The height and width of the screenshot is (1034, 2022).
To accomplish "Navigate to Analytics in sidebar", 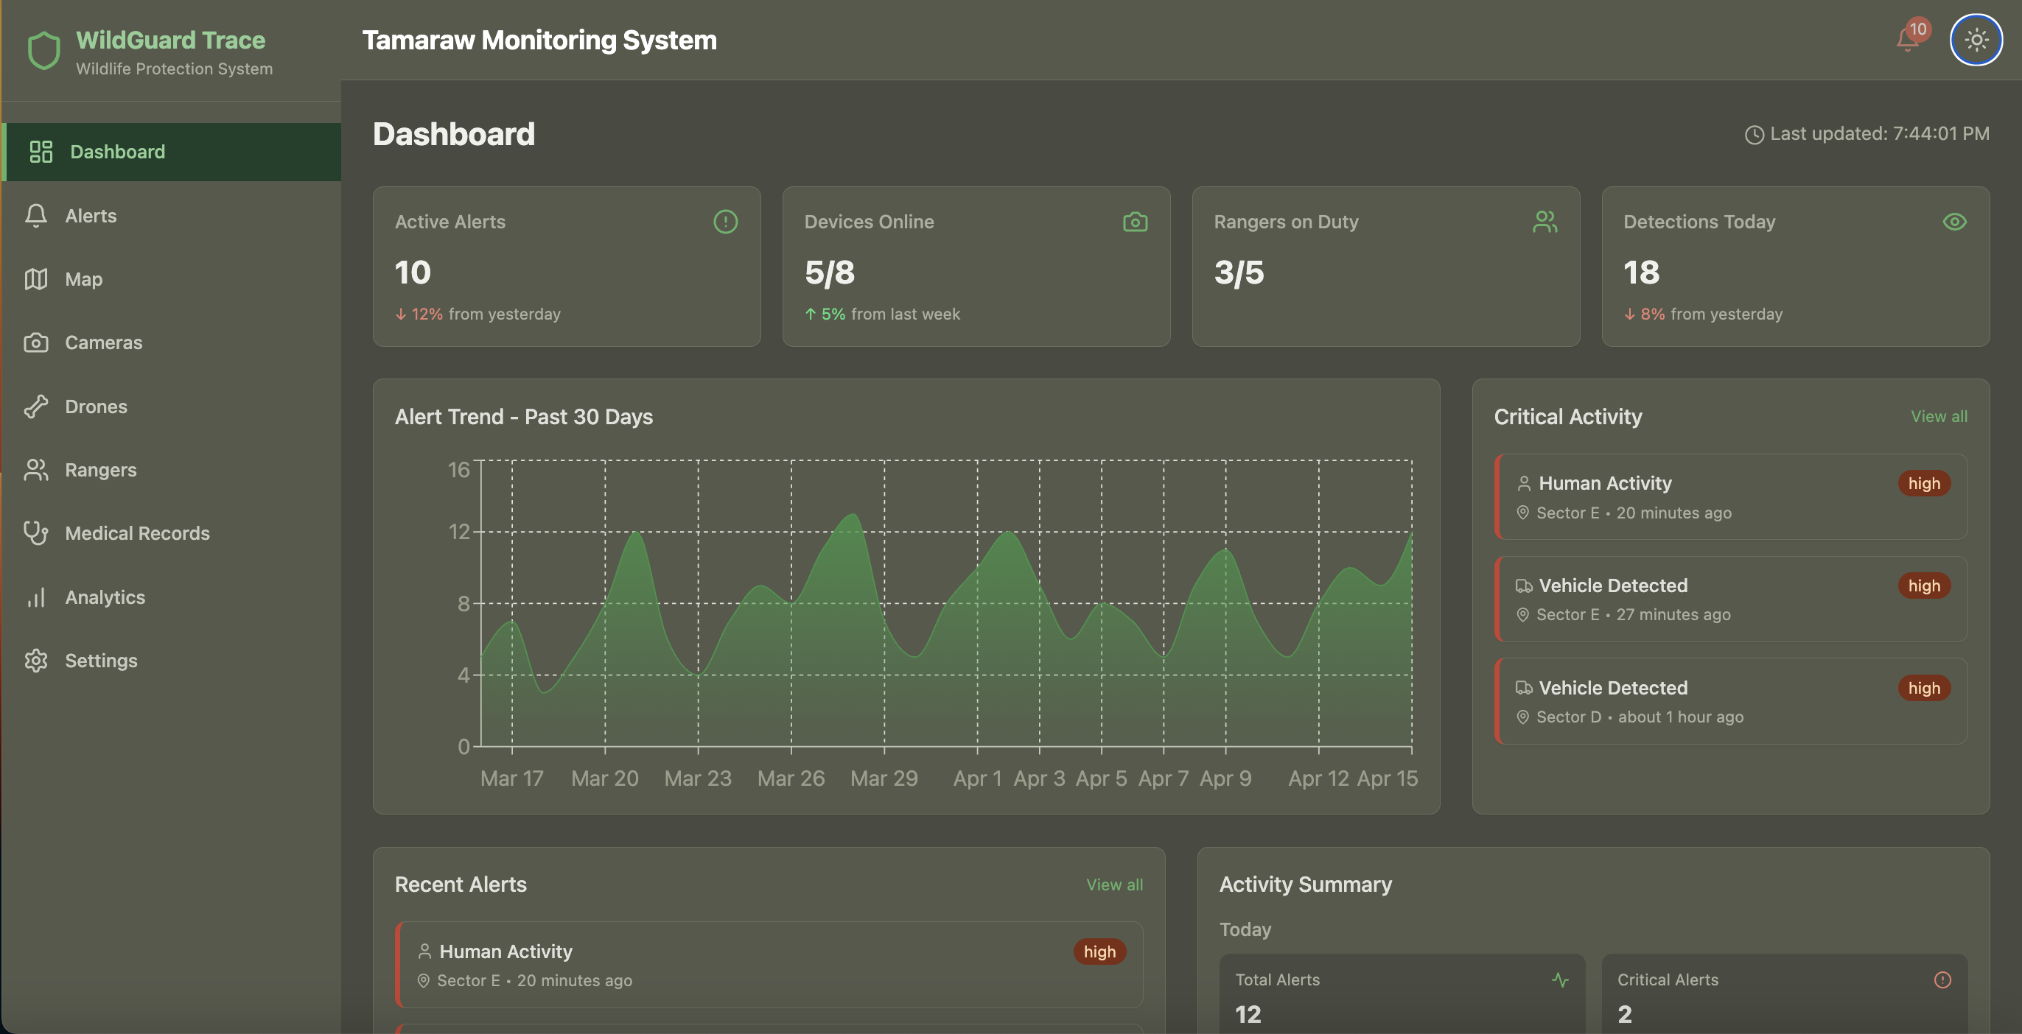I will pyautogui.click(x=105, y=597).
